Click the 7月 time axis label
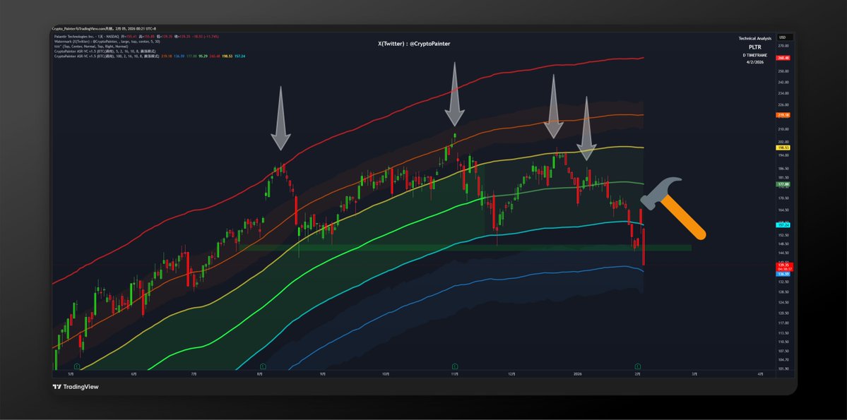The height and width of the screenshot is (420, 847). point(194,373)
